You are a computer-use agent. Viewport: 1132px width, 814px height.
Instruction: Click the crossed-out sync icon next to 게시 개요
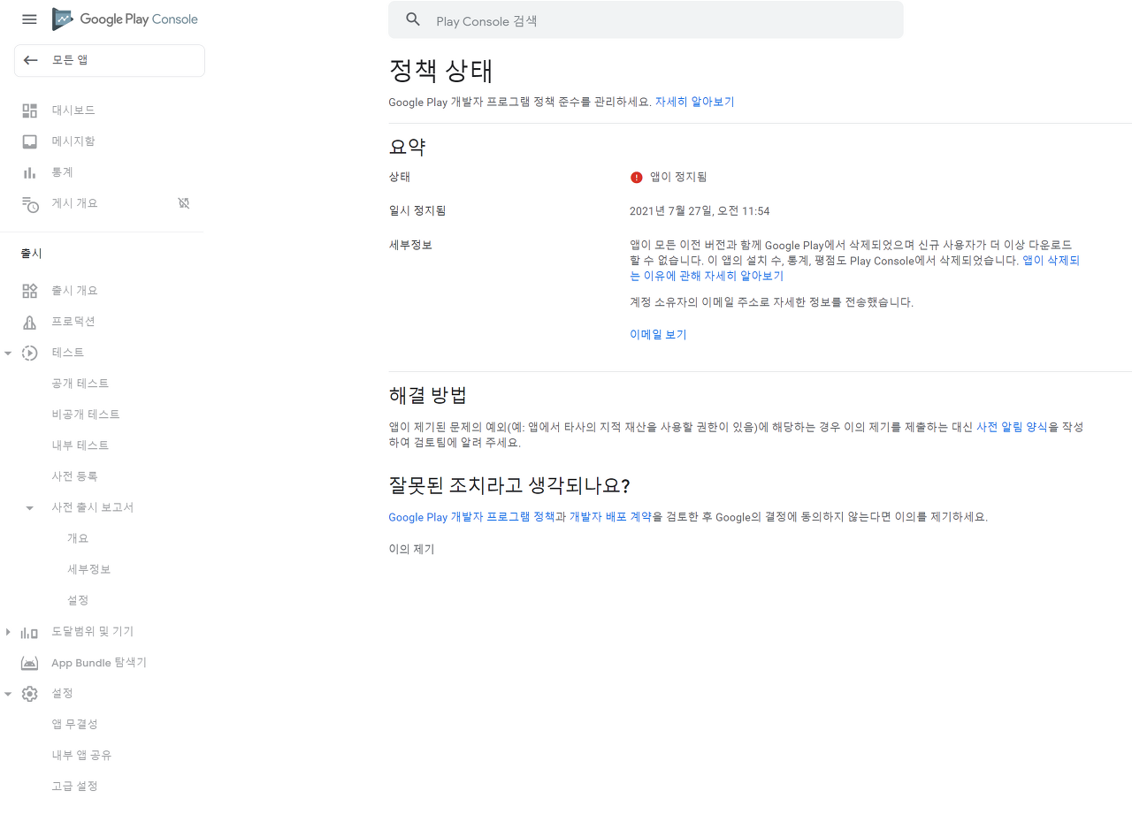click(183, 203)
